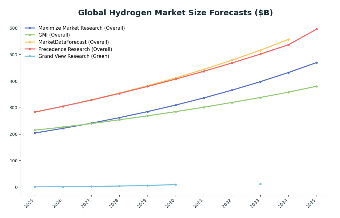
Task: Click the 300 y-axis tick label
Action: (13, 108)
